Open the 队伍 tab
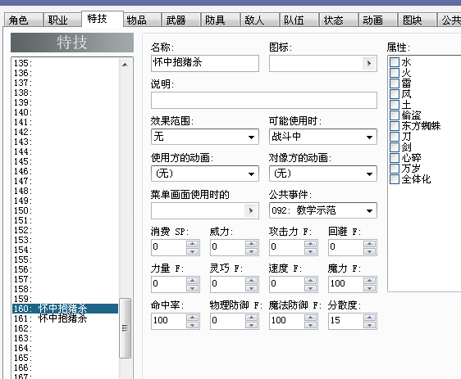Image resolution: width=461 pixels, height=379 pixels. (x=299, y=20)
